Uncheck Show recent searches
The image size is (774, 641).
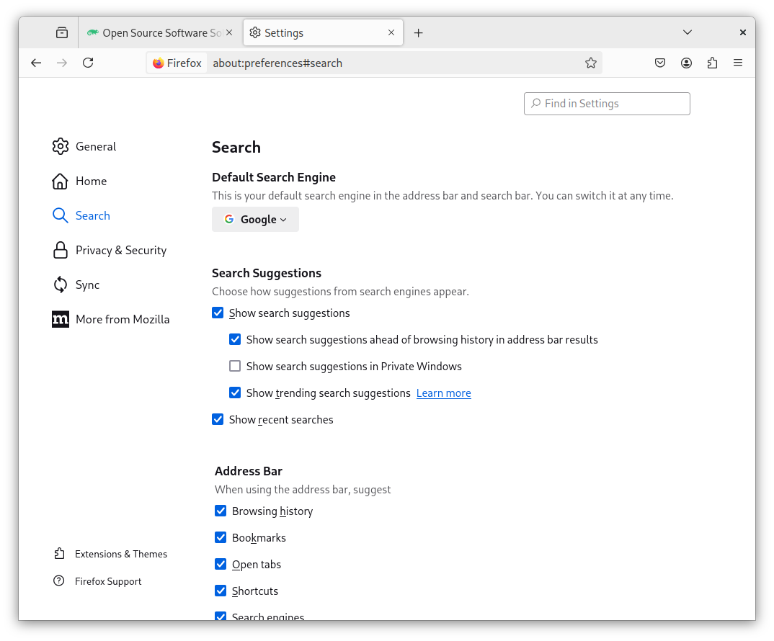[218, 419]
